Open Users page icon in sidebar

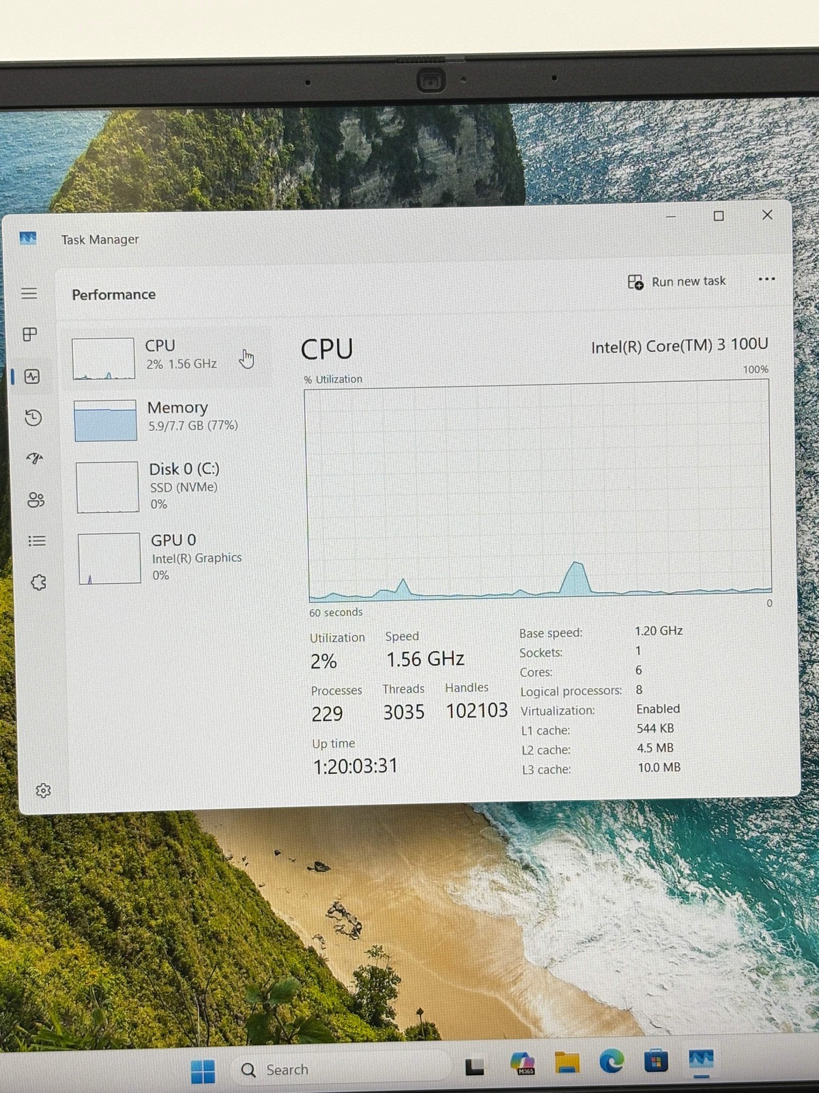coord(36,500)
